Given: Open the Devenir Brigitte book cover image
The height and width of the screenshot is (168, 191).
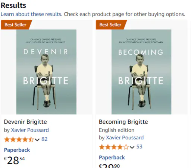Looking at the screenshot, I should [46, 72].
